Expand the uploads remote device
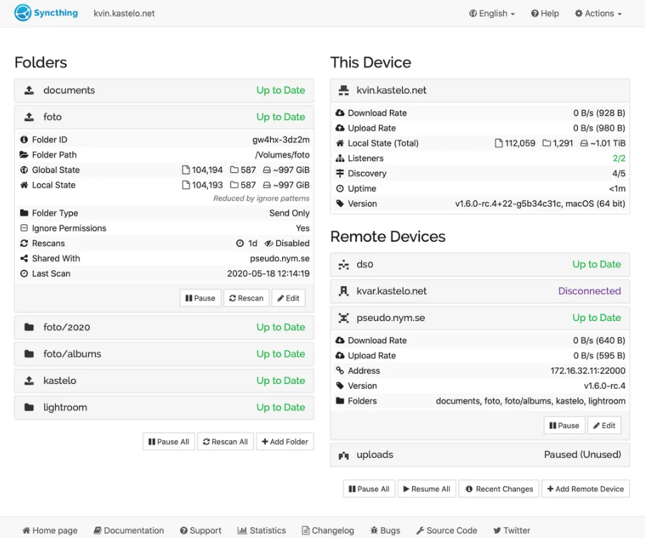 tap(479, 455)
